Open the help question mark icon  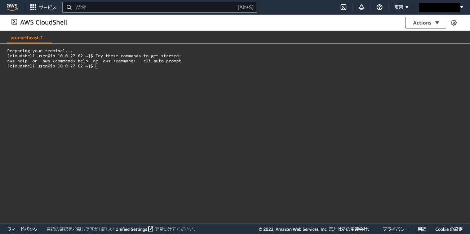pyautogui.click(x=379, y=7)
